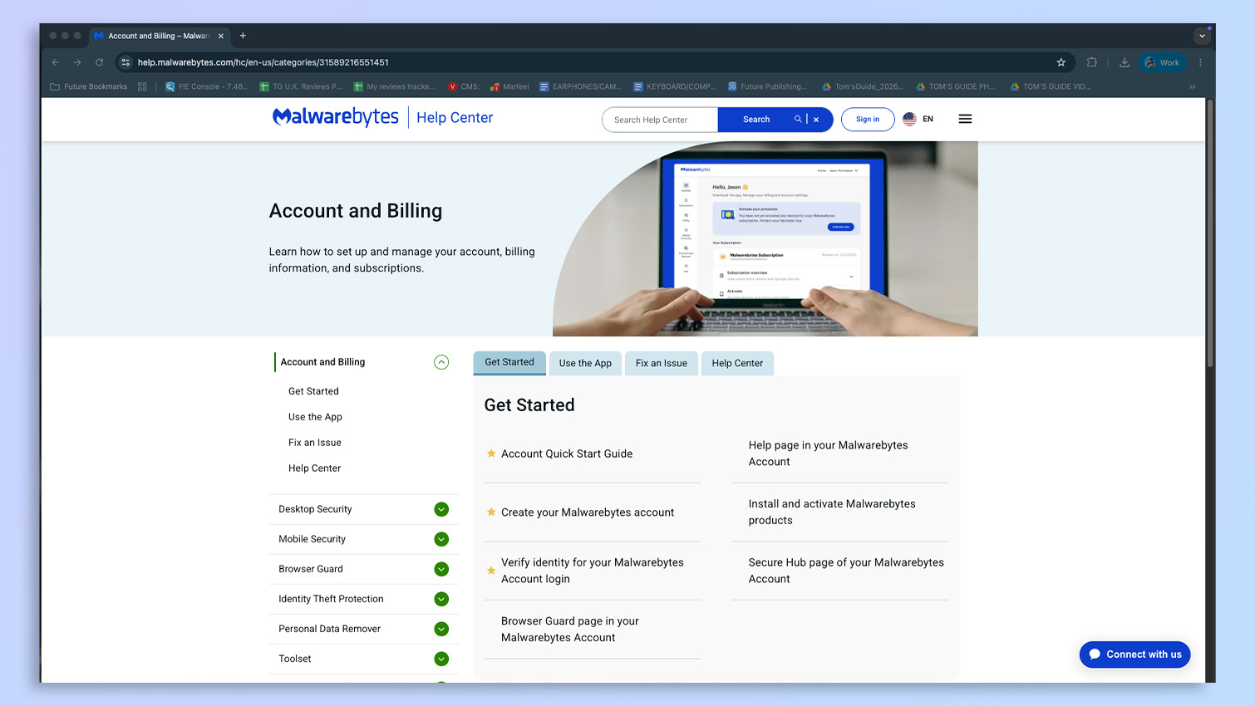The height and width of the screenshot is (706, 1255).
Task: Switch to the Get Started tab
Action: point(509,363)
